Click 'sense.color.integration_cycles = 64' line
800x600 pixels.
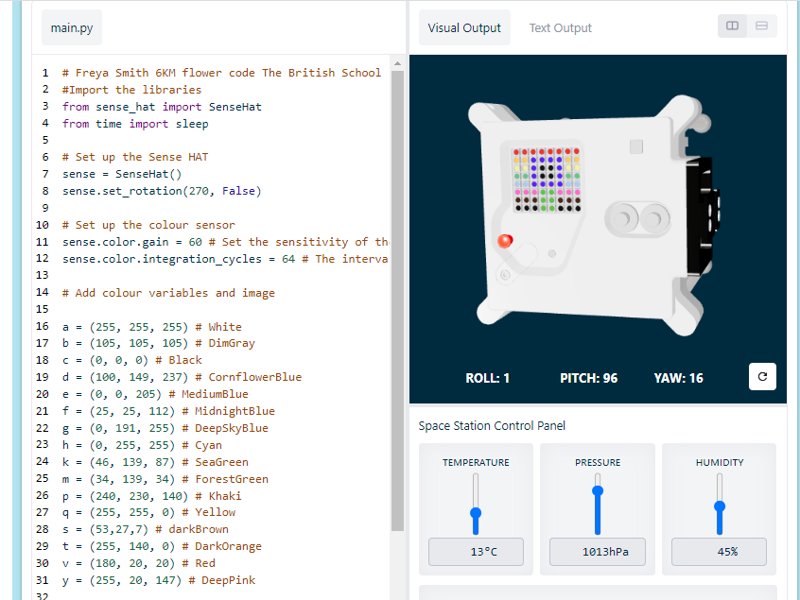click(225, 259)
